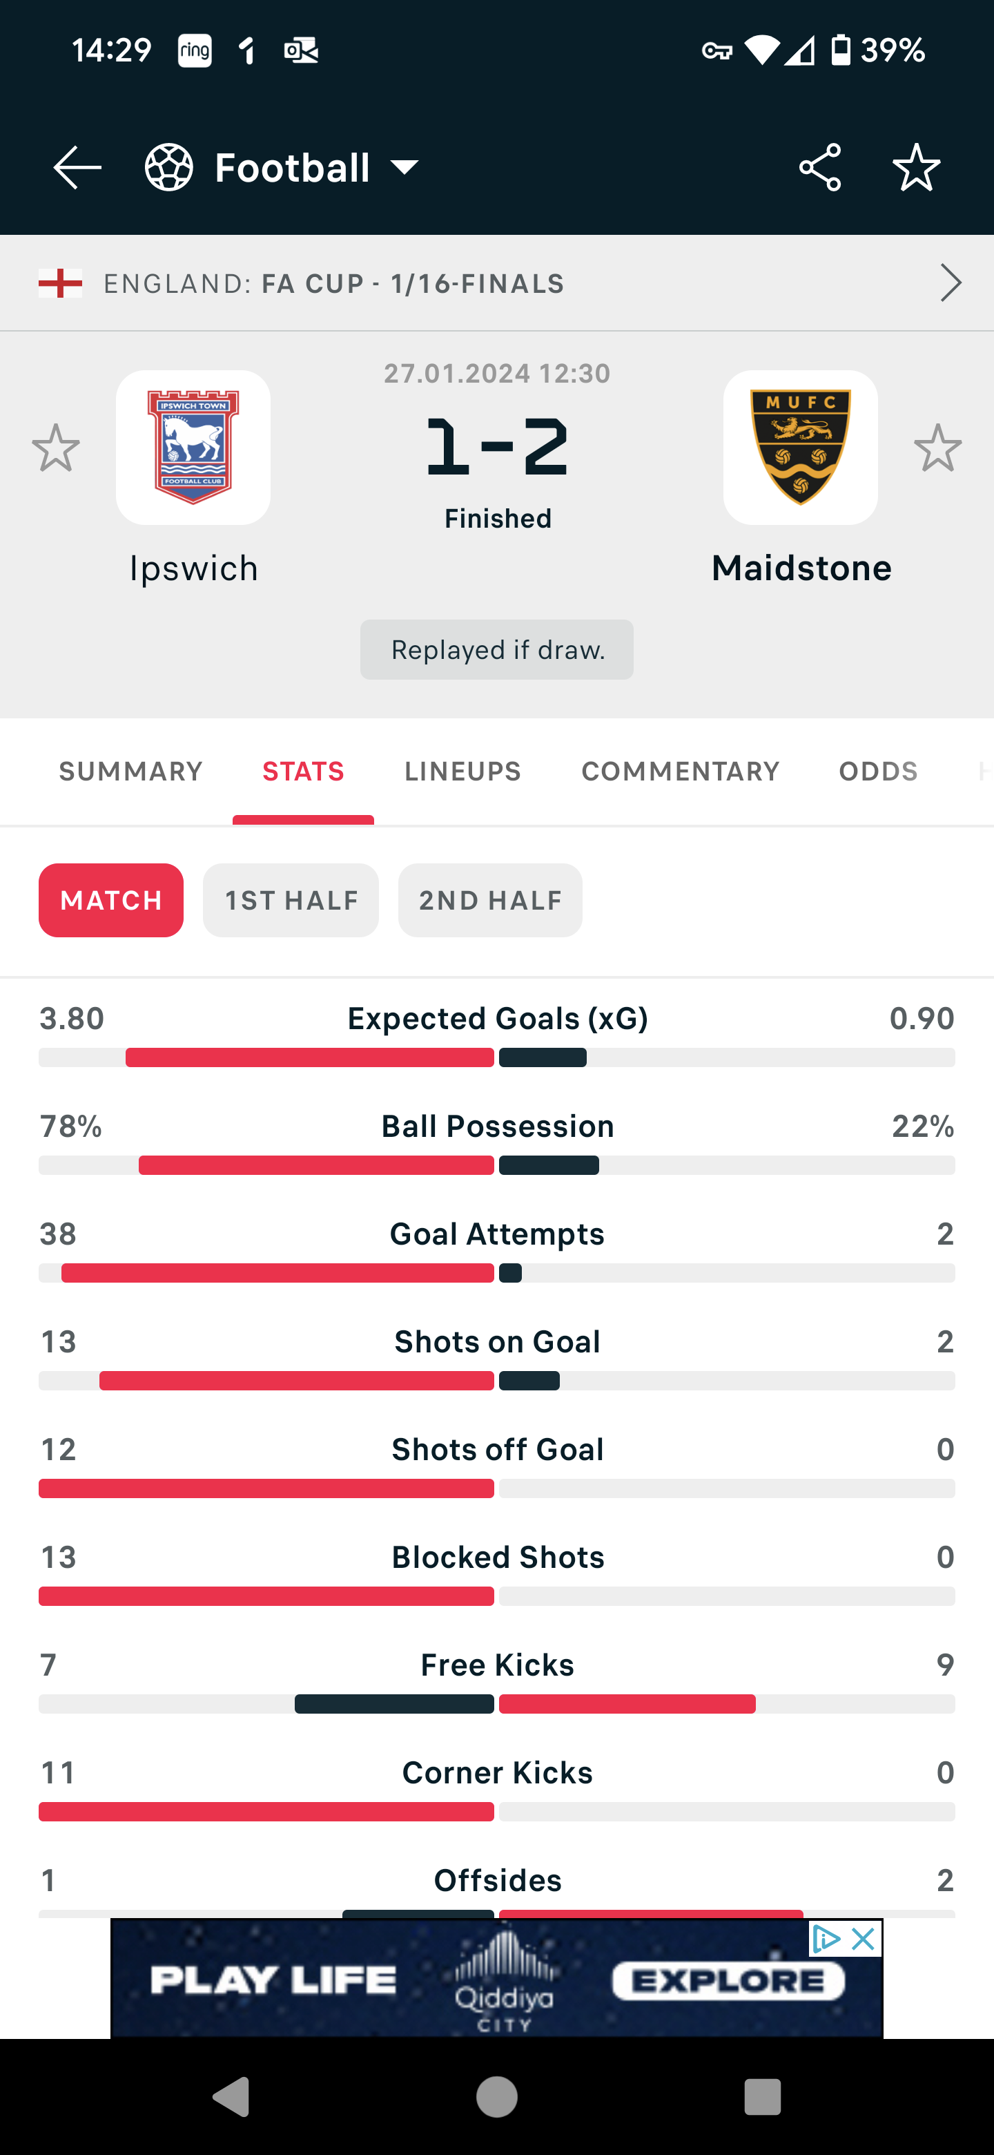Close the Qiddiya ad banner

click(863, 1938)
